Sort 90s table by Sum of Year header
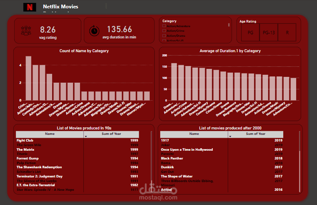The image size is (317, 205). point(111,134)
